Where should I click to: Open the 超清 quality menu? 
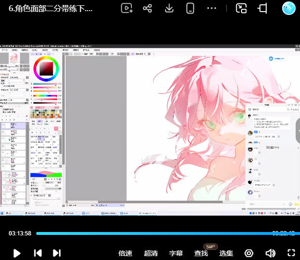[151, 253]
